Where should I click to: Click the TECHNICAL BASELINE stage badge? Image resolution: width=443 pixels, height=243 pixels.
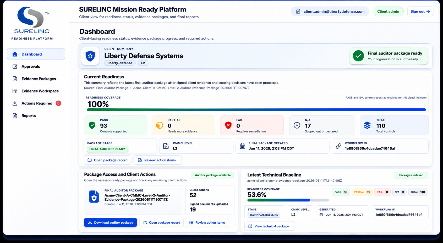coord(264,215)
